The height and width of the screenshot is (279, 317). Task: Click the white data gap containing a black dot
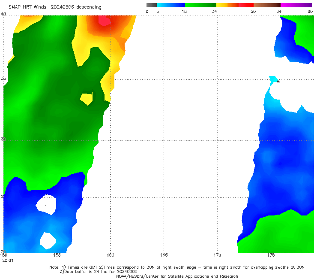pyautogui.click(x=46, y=205)
